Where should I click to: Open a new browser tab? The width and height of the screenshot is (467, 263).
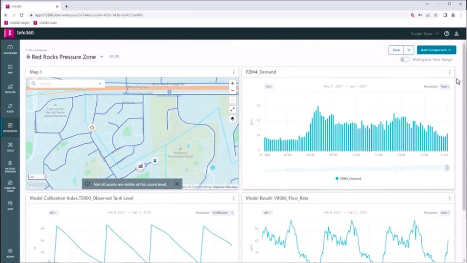pos(66,6)
